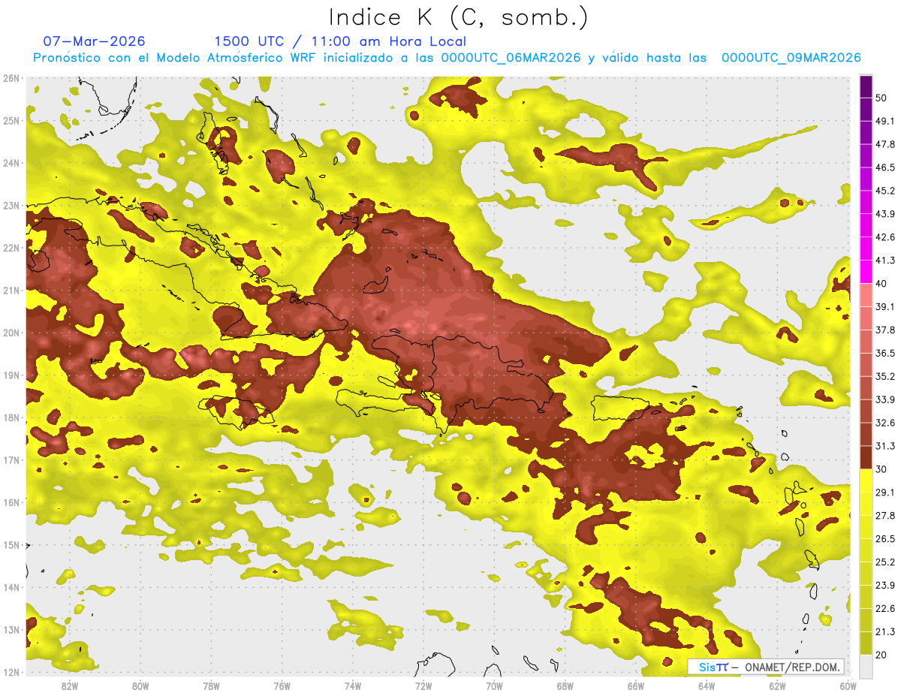Image resolution: width=901 pixels, height=696 pixels.
Task: Click the colorbar label '40'
Action: point(881,283)
